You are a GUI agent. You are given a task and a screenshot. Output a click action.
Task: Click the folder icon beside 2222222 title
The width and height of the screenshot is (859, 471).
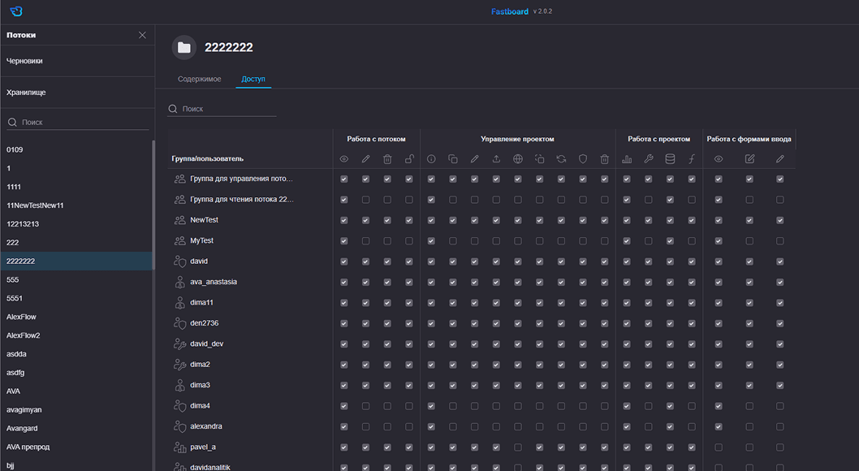tap(184, 48)
